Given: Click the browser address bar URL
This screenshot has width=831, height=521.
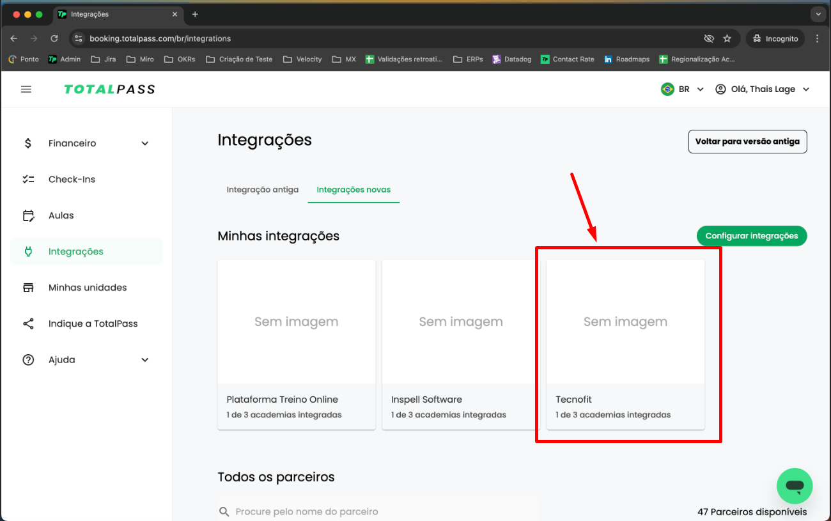Looking at the screenshot, I should click(160, 38).
